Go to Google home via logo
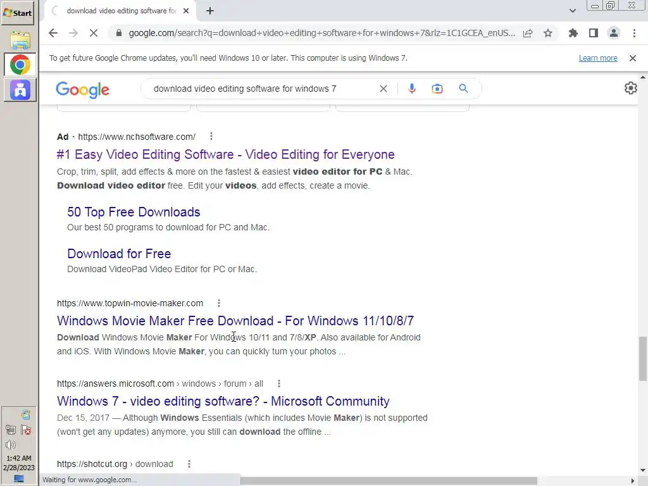The width and height of the screenshot is (648, 486). coord(83,89)
